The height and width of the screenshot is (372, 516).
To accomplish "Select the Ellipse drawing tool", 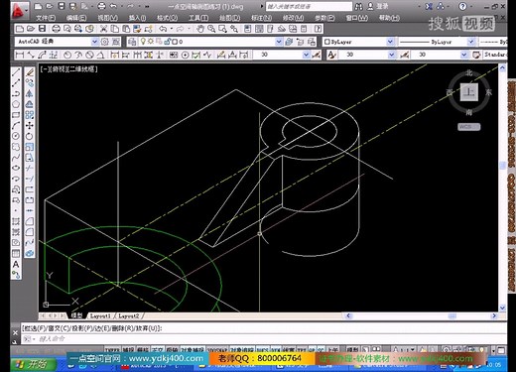I will [x=16, y=168].
